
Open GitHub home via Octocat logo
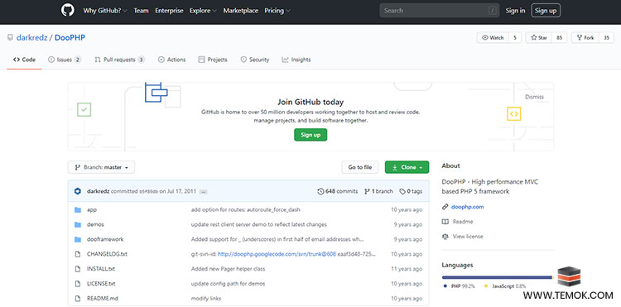tap(68, 11)
